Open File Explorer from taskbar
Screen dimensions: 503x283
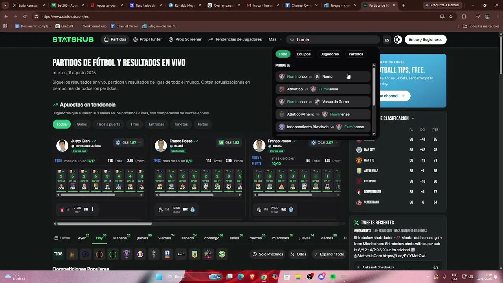pos(298,277)
